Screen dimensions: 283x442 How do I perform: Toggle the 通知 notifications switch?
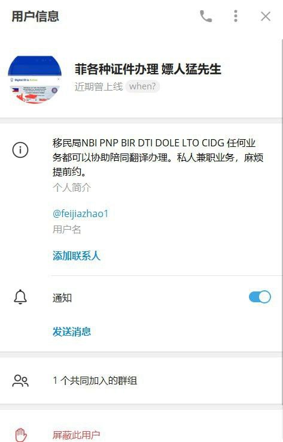click(260, 297)
